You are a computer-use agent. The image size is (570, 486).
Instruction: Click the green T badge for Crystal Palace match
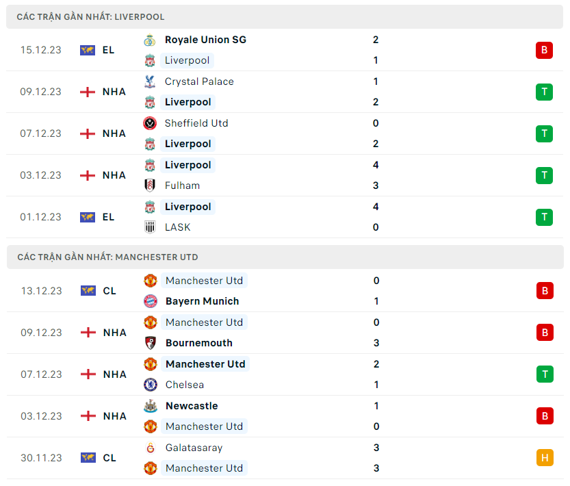[x=544, y=92]
